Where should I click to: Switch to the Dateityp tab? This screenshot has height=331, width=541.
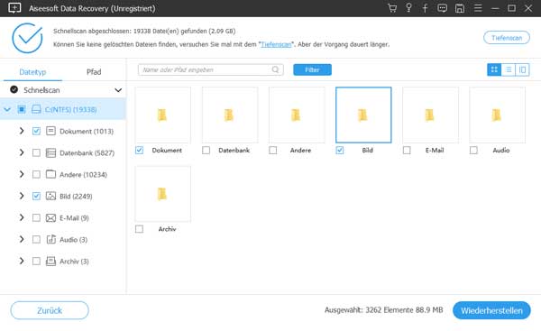(32, 72)
